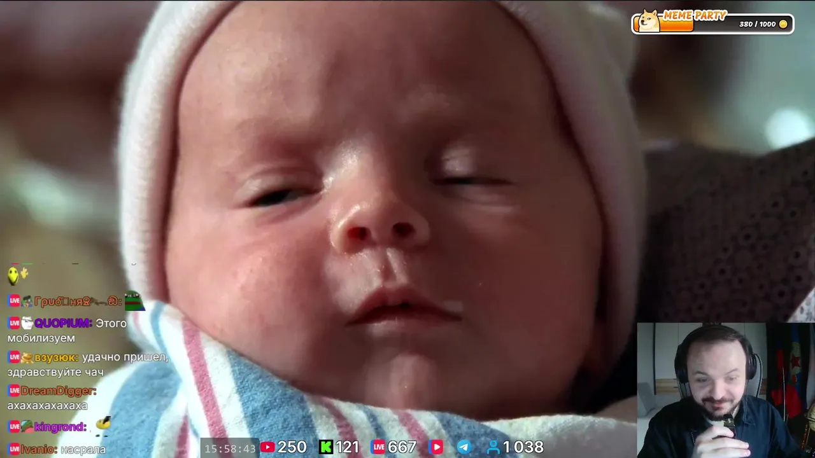The width and height of the screenshot is (815, 458).
Task: Click the gold coin icon beside 380 / 1000
Action: pyautogui.click(x=783, y=24)
